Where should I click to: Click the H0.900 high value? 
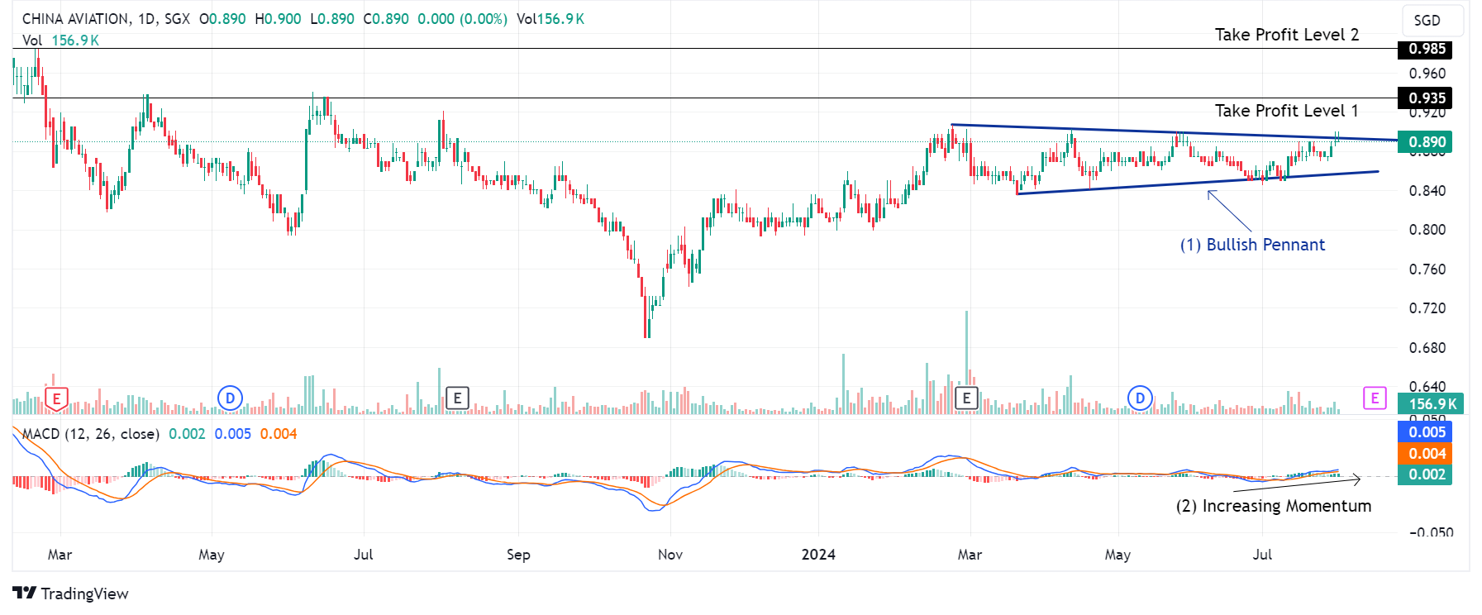(278, 18)
